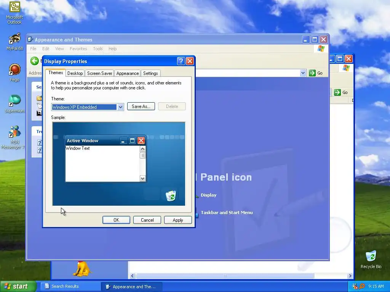Close the Appearance and Themes window
This screenshot has width=390, height=292.
pos(324,40)
